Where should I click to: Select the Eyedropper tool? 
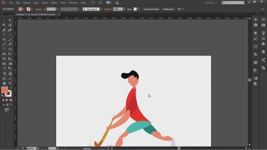click(x=4, y=68)
